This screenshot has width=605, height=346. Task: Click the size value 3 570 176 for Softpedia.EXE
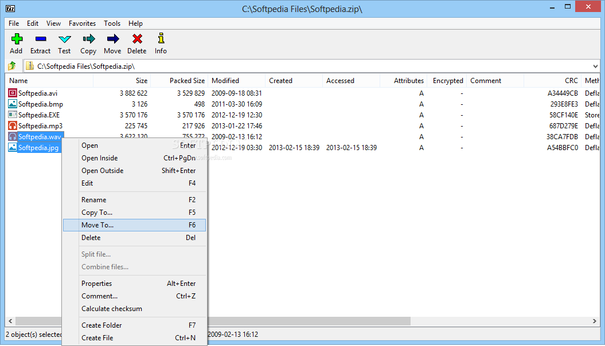point(134,115)
